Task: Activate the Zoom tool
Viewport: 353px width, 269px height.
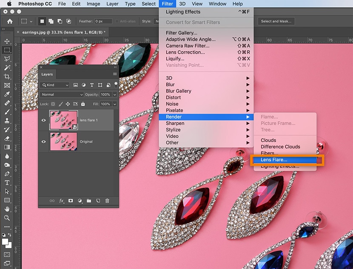Action: [x=7, y=218]
